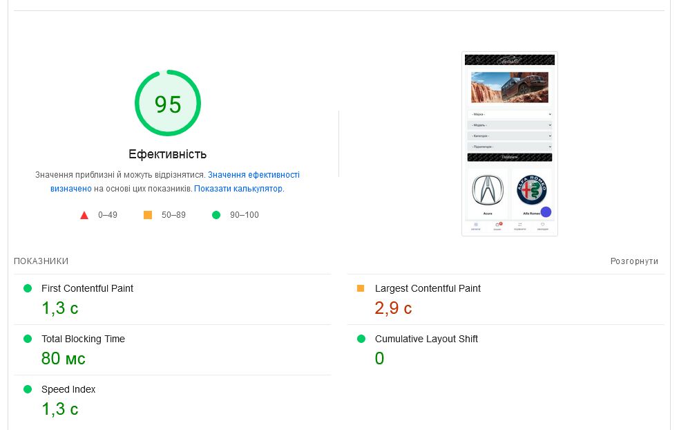Click the green dot beside First Contentful Paint
Screen dimensions: 688x430
coord(28,288)
